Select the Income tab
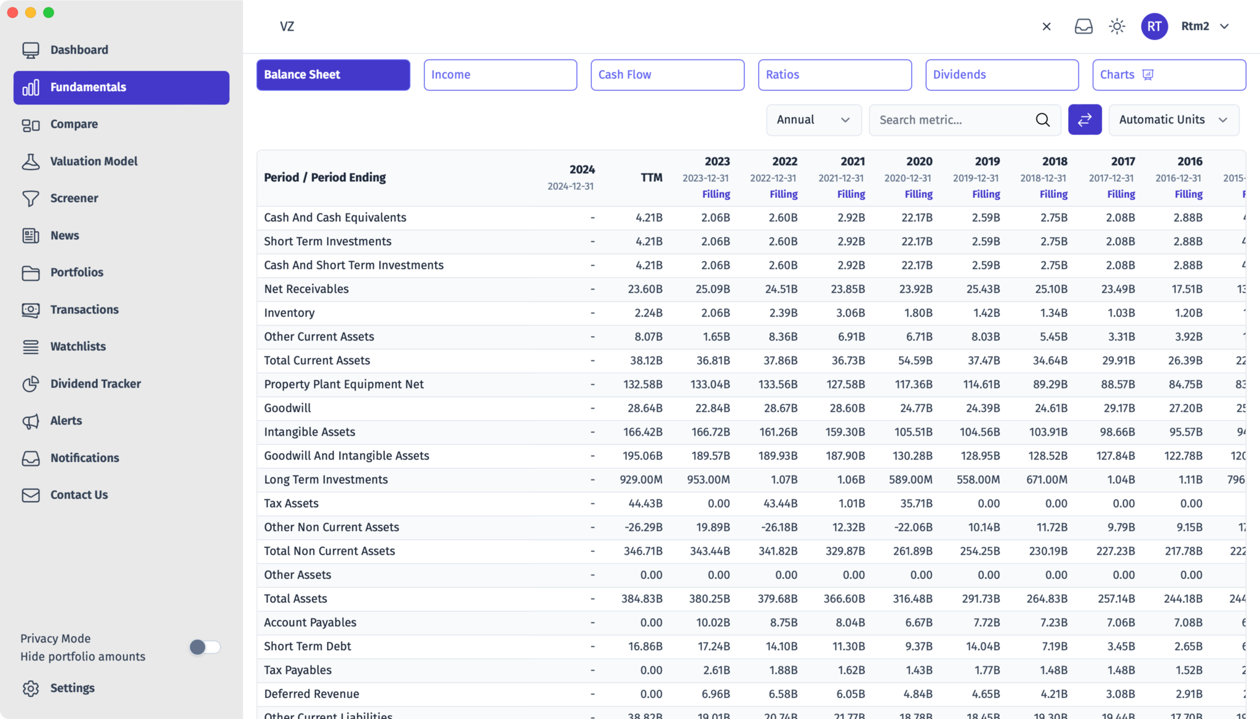Viewport: 1260px width, 719px height. click(x=500, y=74)
